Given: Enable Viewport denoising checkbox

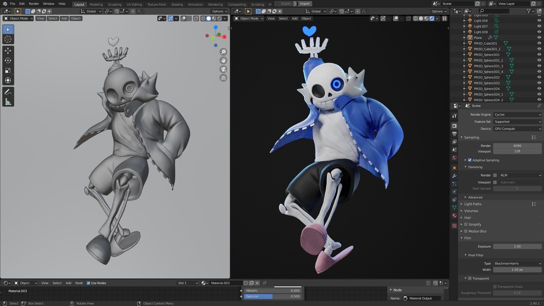Looking at the screenshot, I should (495, 183).
